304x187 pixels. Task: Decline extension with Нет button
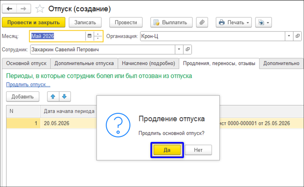coord(198,150)
